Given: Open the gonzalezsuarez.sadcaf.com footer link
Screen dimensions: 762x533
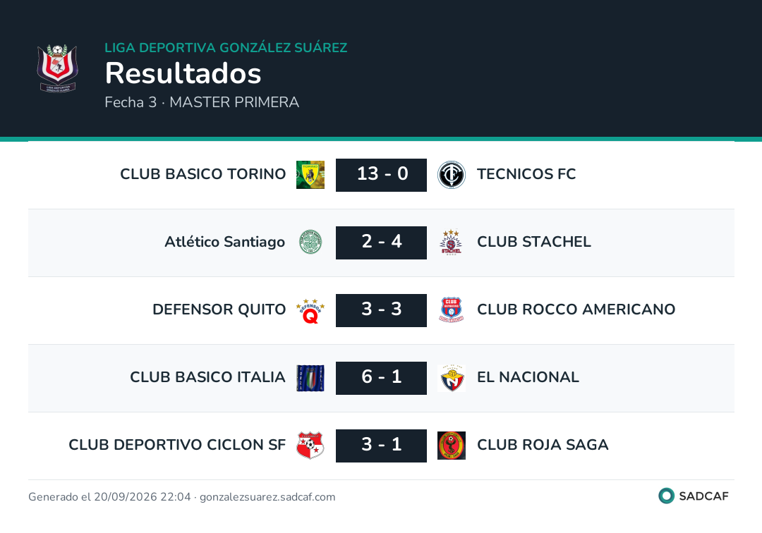Looking at the screenshot, I should coord(267,497).
